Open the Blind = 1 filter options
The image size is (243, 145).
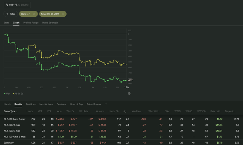pos(25,14)
